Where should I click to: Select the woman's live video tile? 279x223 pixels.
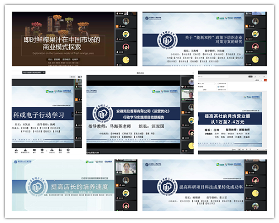[126, 168]
